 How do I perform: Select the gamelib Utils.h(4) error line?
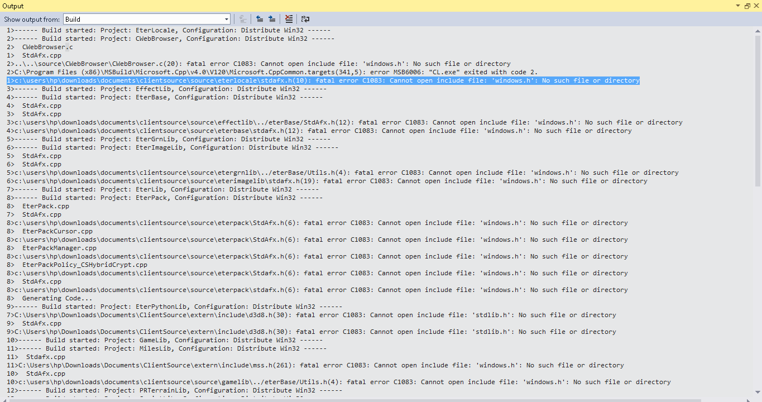339,382
